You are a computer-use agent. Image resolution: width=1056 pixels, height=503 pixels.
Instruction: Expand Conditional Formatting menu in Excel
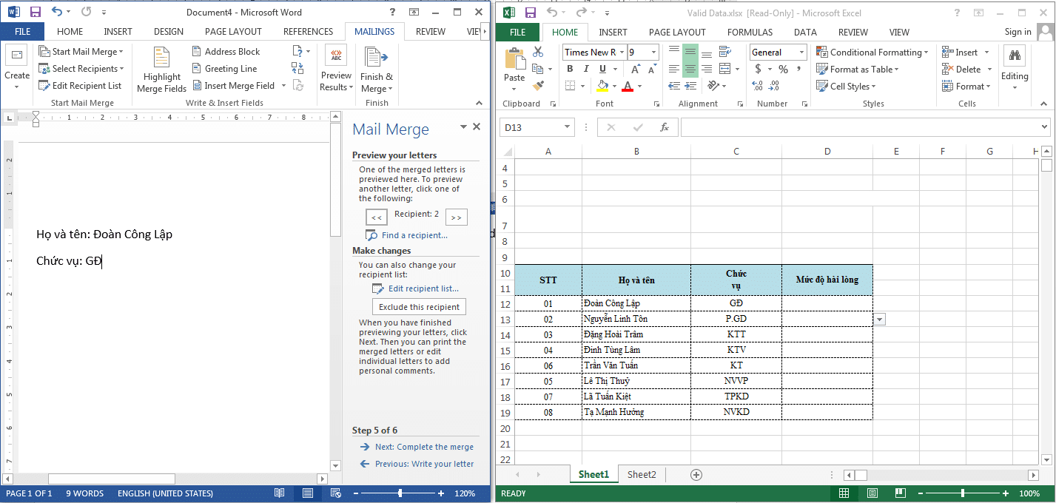[873, 52]
